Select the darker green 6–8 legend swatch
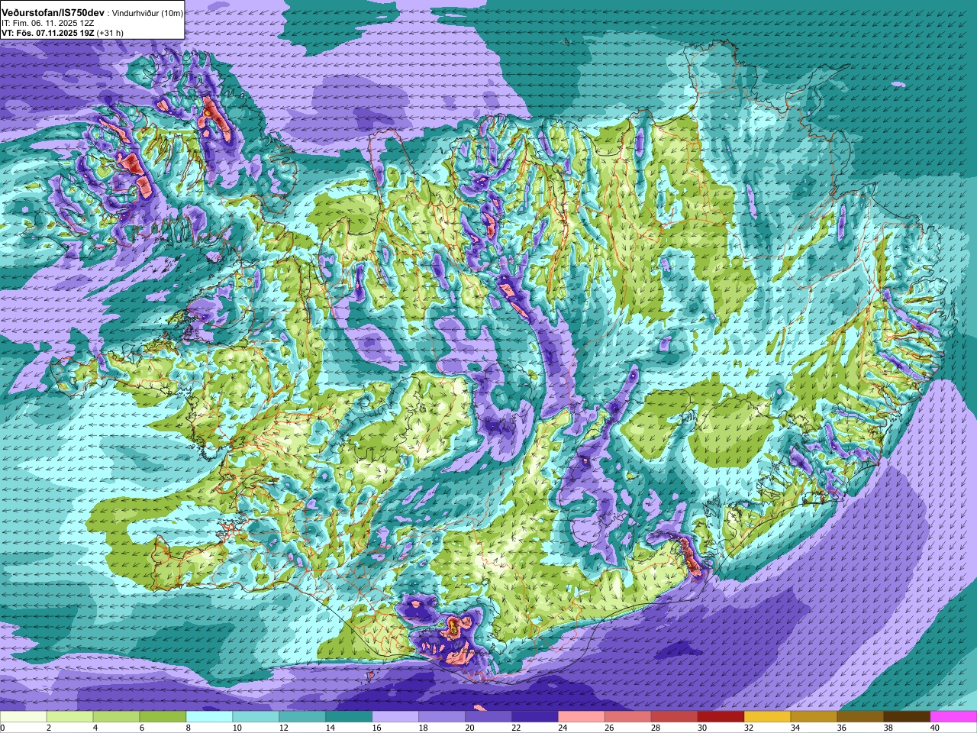 [x=163, y=717]
